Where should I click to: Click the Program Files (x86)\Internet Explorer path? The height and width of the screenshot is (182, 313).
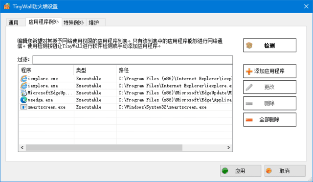coord(175,78)
